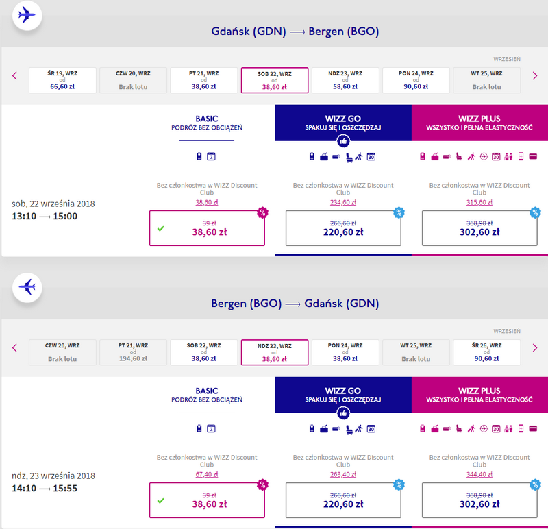Select the outbound WIZZ PLUS 302,60 zł fare
This screenshot has height=529, width=548.
pyautogui.click(x=480, y=227)
